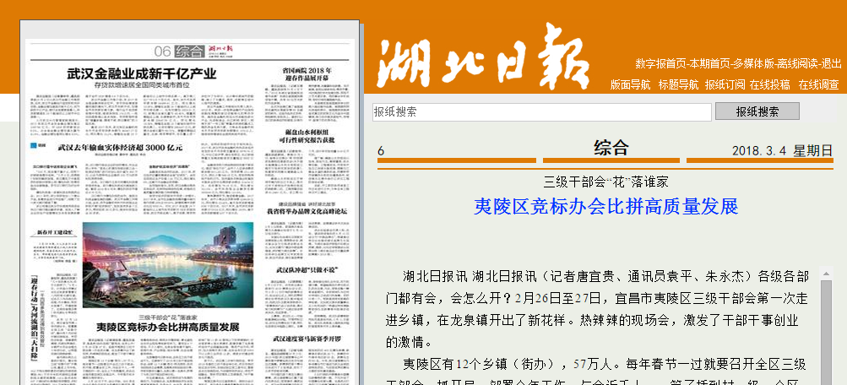Click the 退出 exit link
This screenshot has width=847, height=385.
coord(831,63)
